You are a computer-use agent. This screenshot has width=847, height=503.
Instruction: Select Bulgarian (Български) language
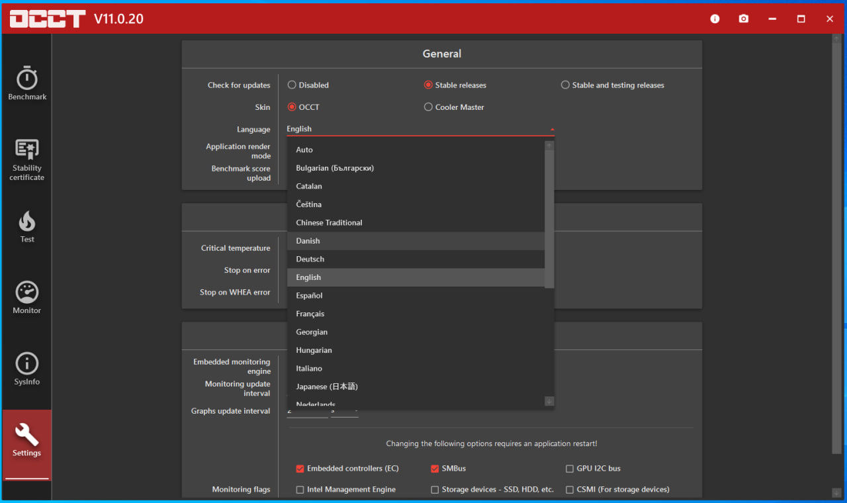416,168
